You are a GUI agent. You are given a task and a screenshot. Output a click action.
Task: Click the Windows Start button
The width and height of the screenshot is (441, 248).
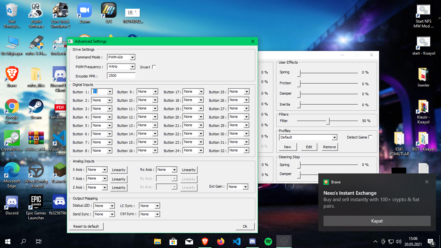pos(8,241)
